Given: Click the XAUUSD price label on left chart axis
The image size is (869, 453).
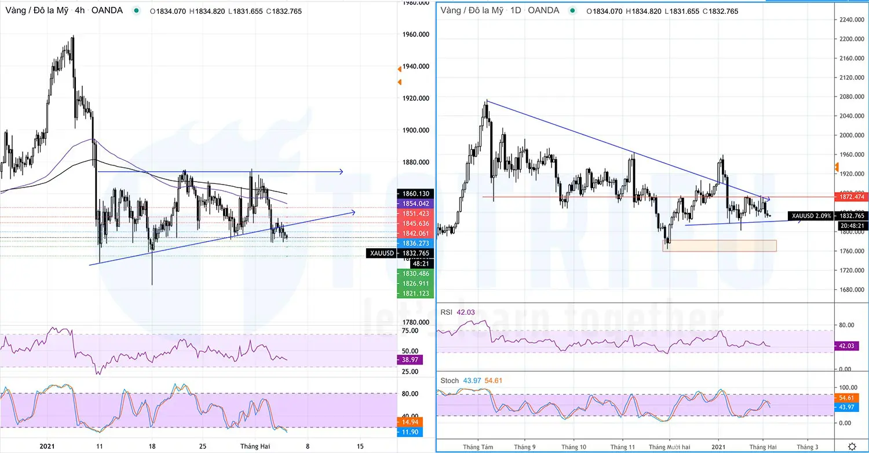Looking at the screenshot, I should pos(381,253).
